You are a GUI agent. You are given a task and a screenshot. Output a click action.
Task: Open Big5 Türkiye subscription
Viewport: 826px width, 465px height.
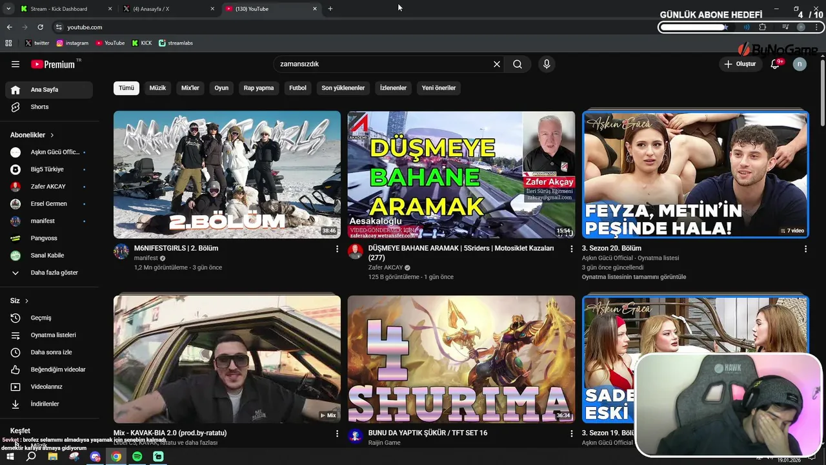(x=49, y=169)
